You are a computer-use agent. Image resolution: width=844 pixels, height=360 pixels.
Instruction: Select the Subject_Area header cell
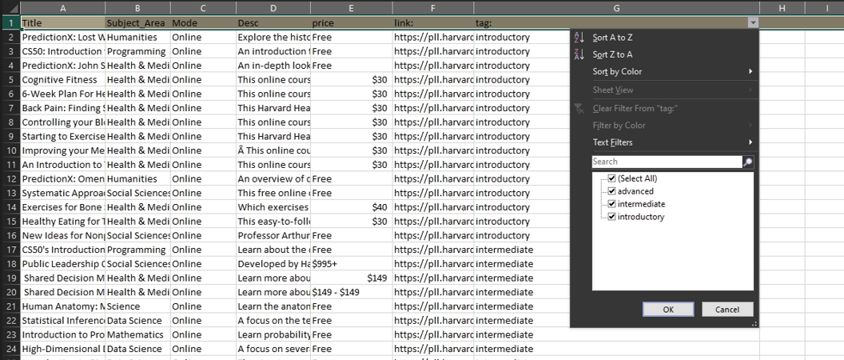coord(137,23)
